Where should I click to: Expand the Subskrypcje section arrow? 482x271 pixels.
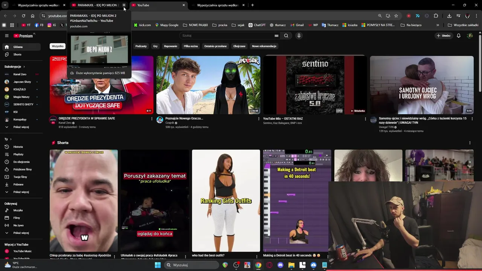pos(24,67)
